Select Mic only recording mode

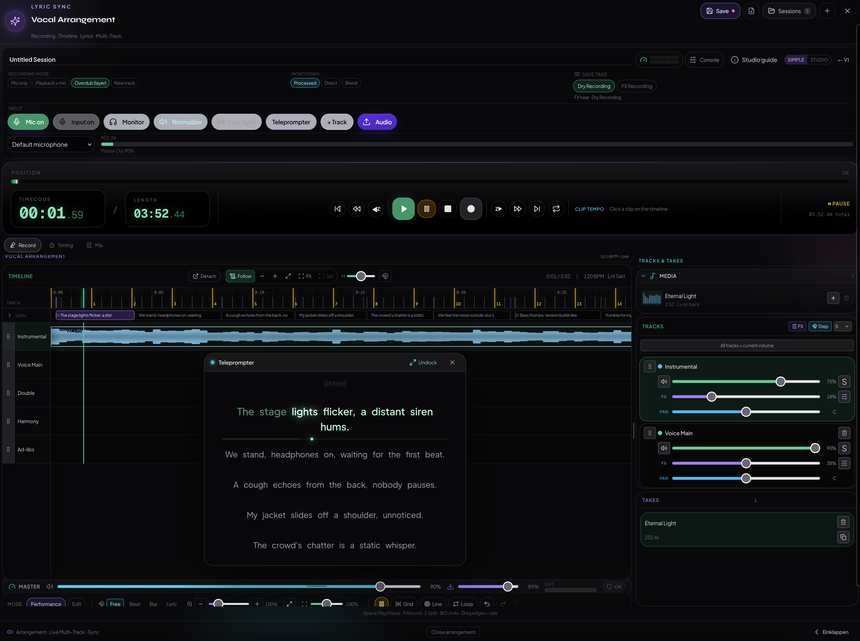(19, 83)
